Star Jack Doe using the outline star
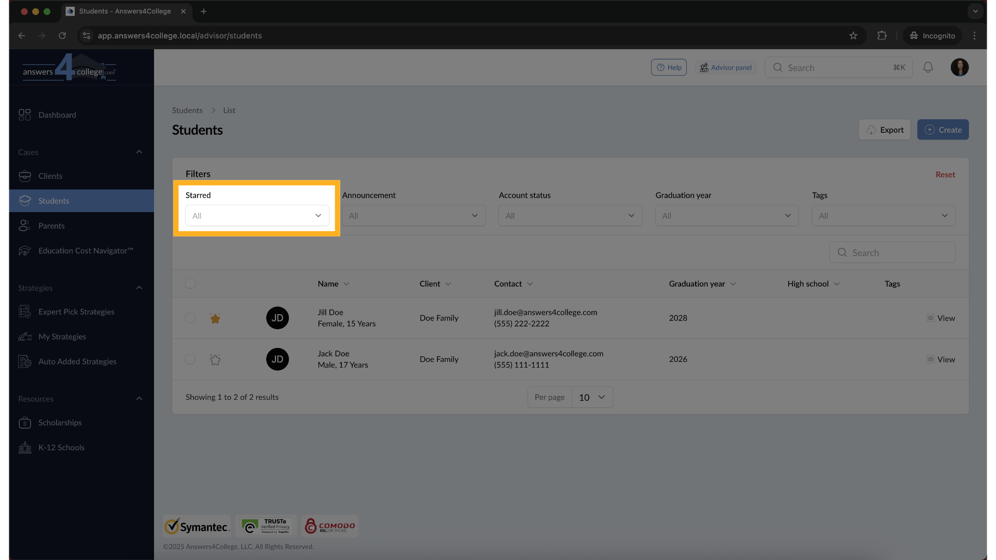 [x=215, y=359]
